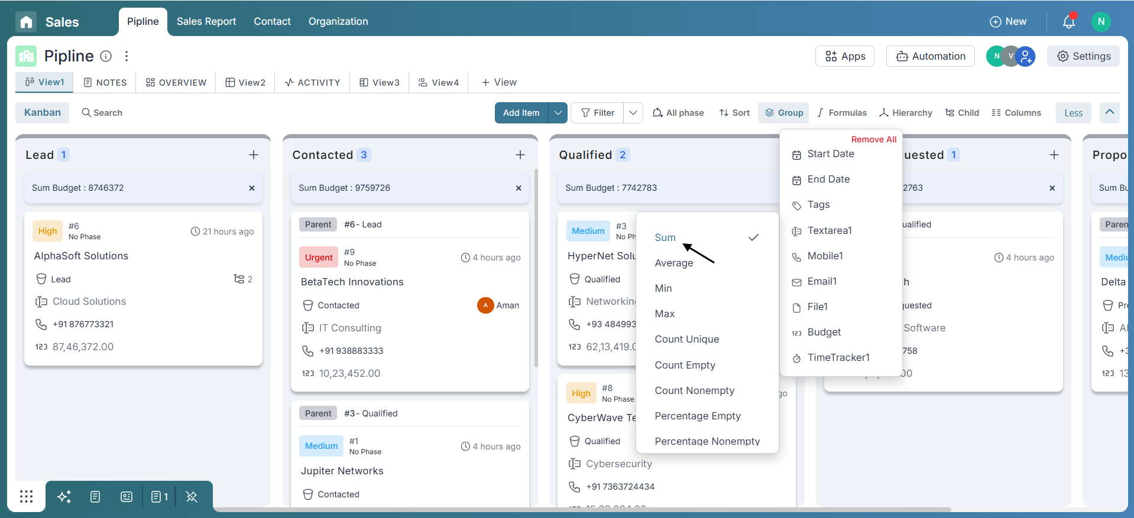Click the Sales home icon

tap(26, 22)
